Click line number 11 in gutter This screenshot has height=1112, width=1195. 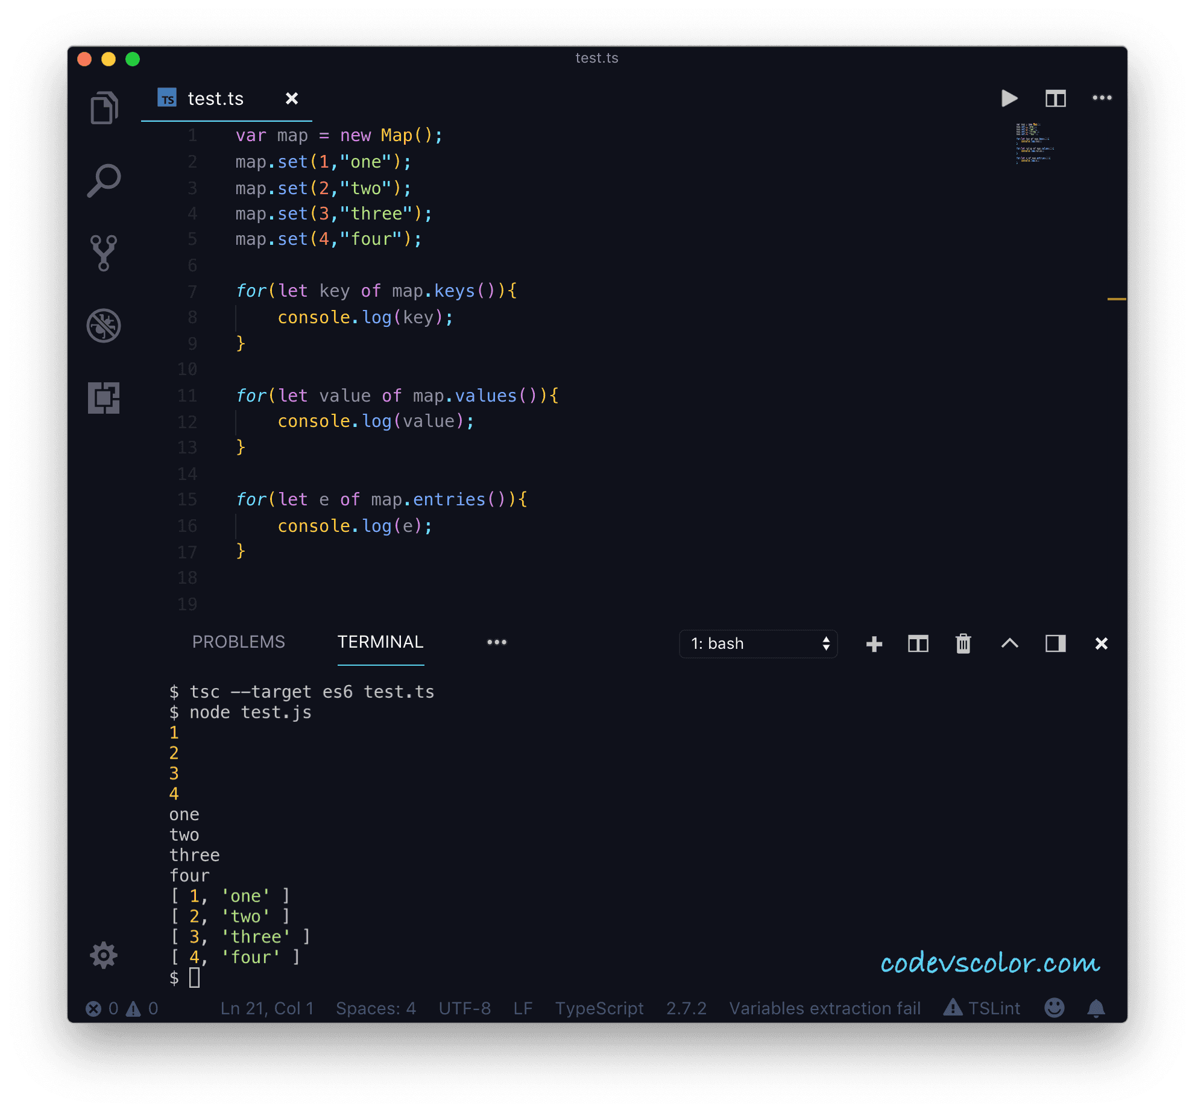coord(187,396)
